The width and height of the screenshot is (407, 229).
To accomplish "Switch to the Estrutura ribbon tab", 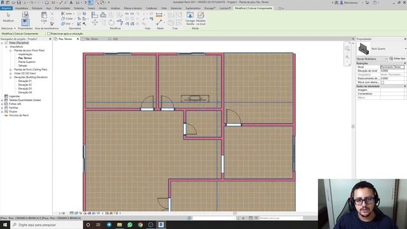I will pyautogui.click(x=37, y=8).
